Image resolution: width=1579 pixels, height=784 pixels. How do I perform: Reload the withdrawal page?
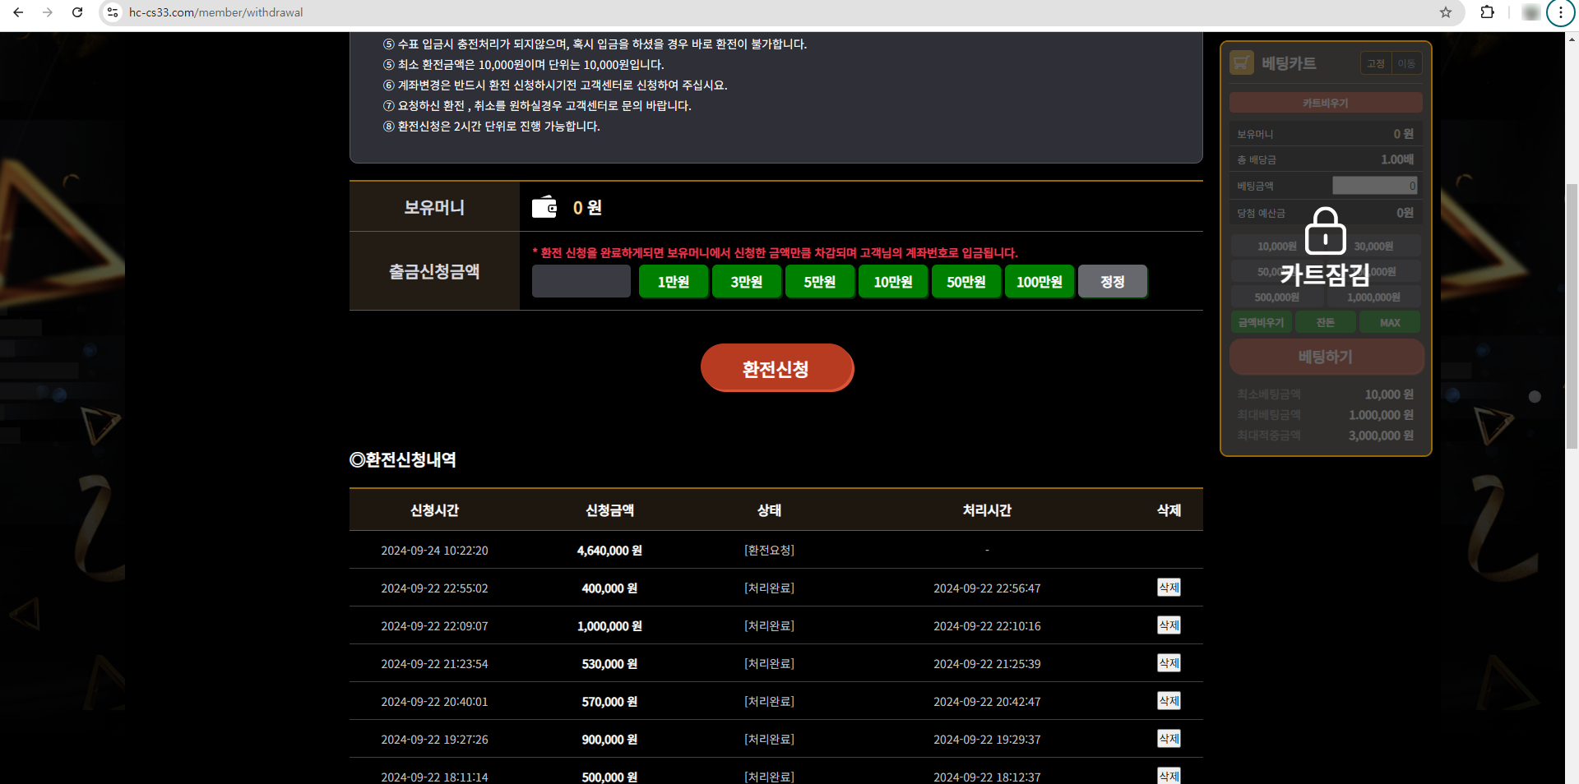click(x=77, y=12)
